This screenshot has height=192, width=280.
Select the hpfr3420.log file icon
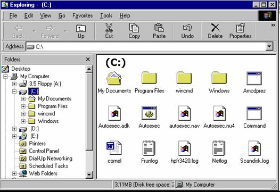pyautogui.click(x=184, y=148)
